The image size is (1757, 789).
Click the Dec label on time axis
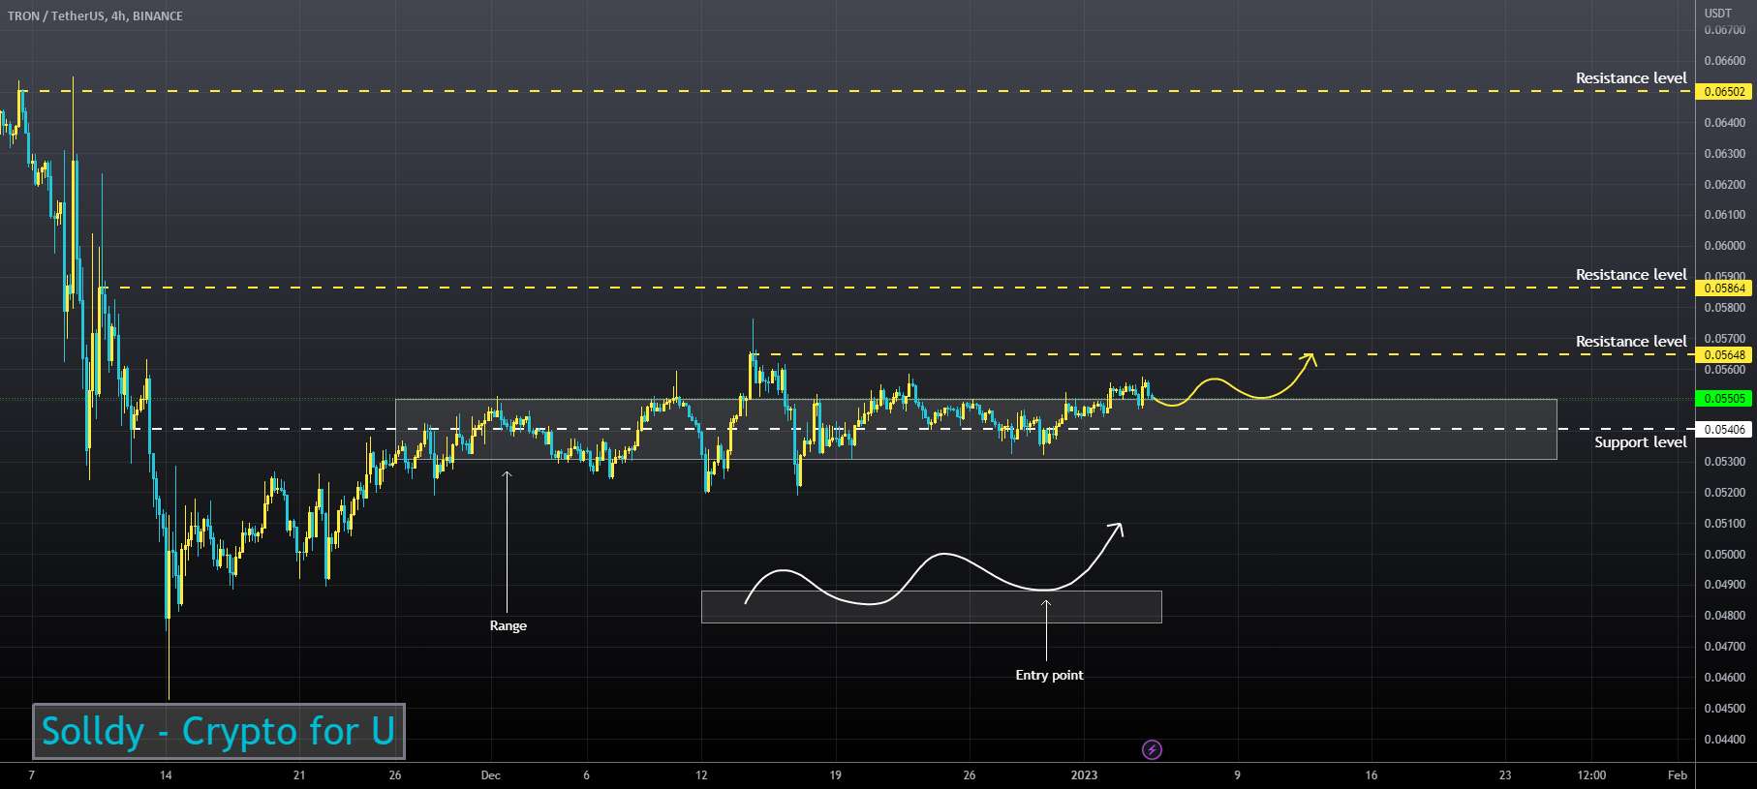(x=490, y=775)
